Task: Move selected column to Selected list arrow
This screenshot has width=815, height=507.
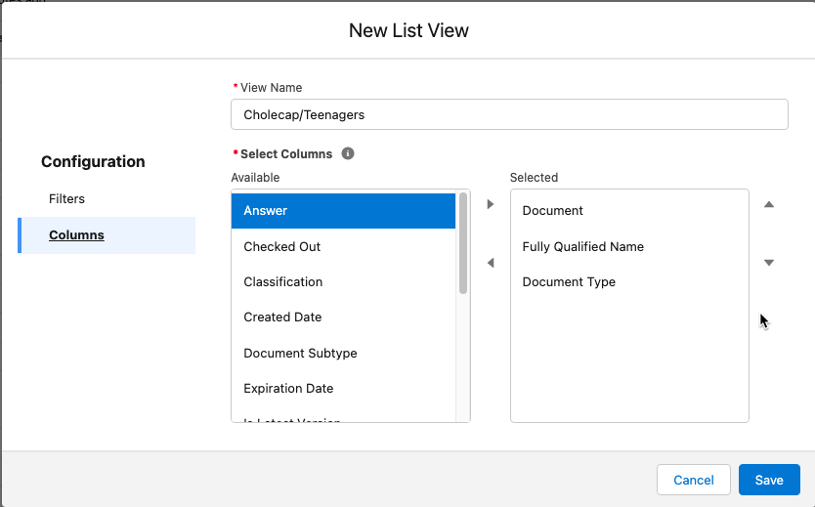Action: (x=491, y=204)
